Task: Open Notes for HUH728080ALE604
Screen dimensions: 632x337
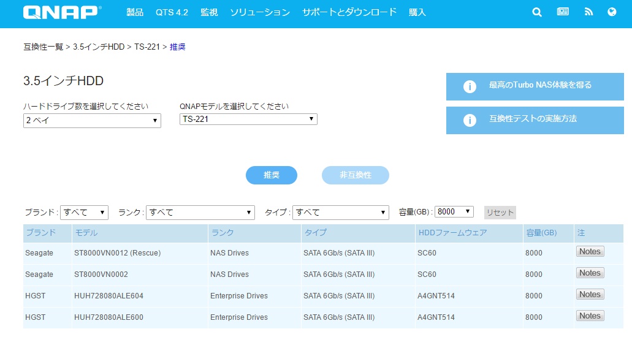Action: click(590, 294)
